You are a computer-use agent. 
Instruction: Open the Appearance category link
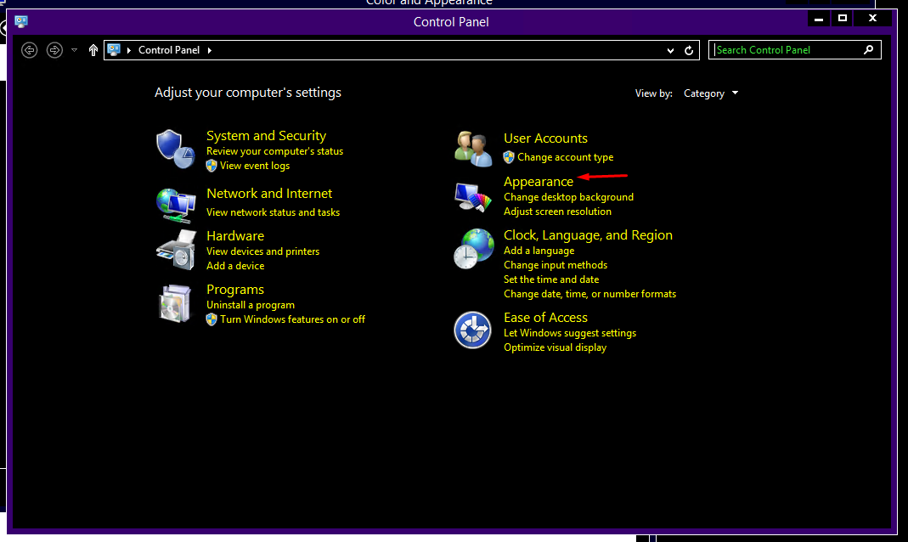tap(539, 182)
